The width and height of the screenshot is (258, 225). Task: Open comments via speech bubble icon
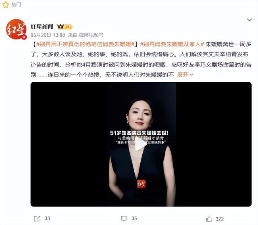point(124,219)
